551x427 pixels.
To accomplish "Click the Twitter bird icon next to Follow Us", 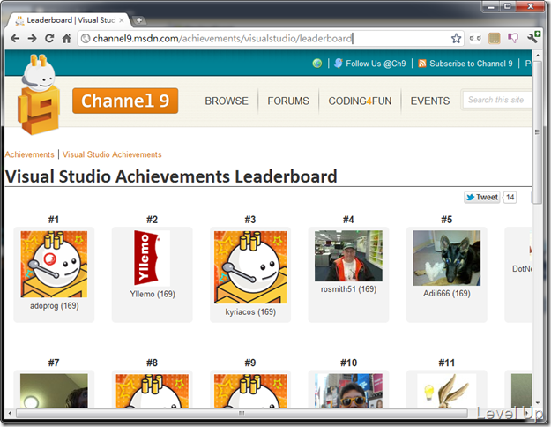I will click(x=338, y=63).
